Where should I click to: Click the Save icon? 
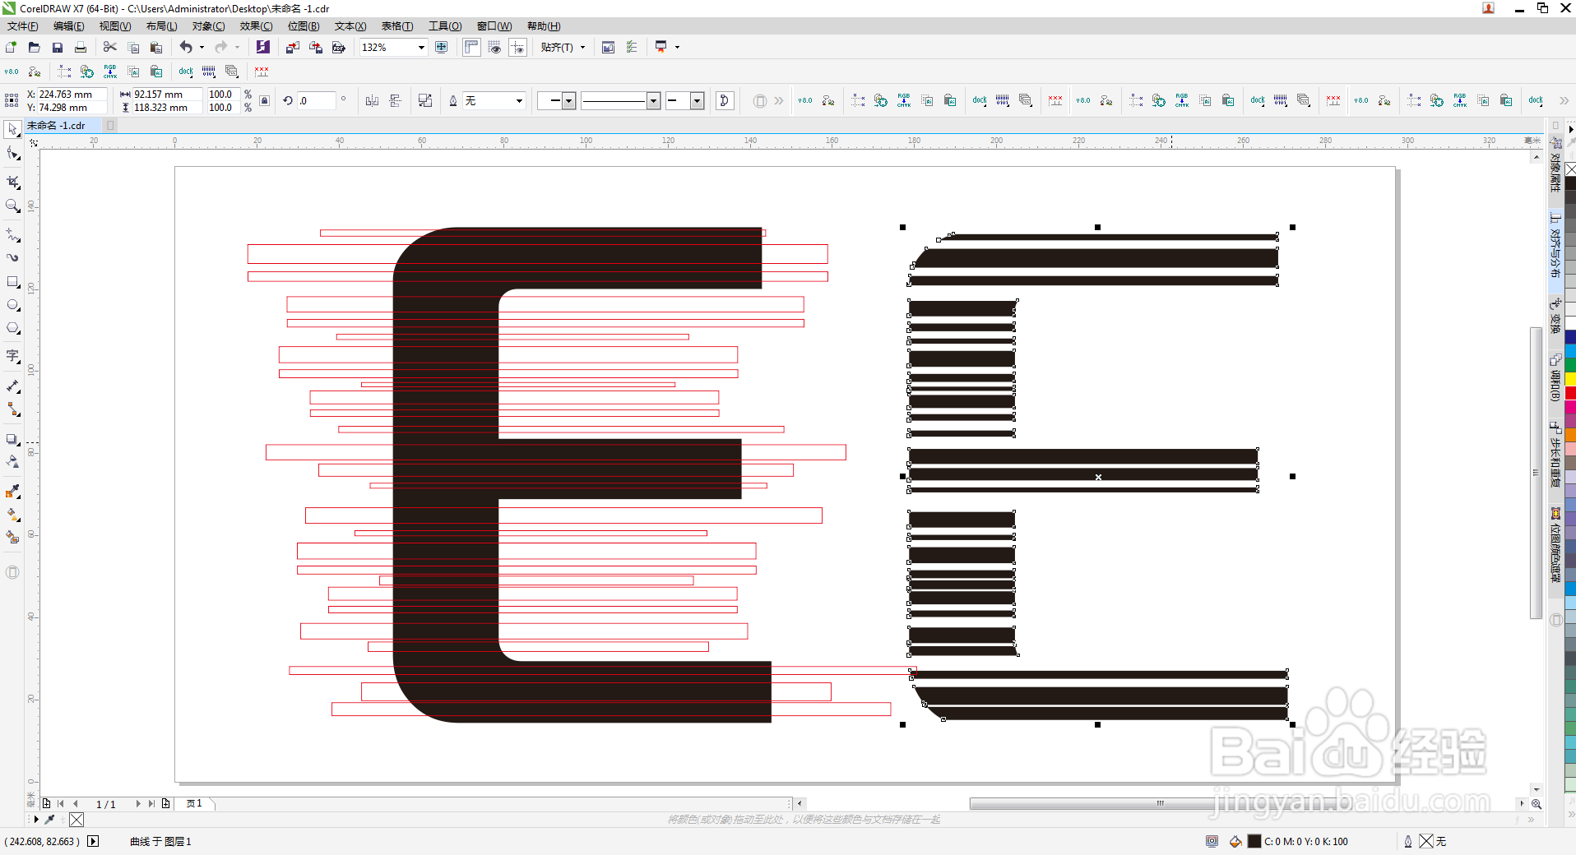coord(58,48)
